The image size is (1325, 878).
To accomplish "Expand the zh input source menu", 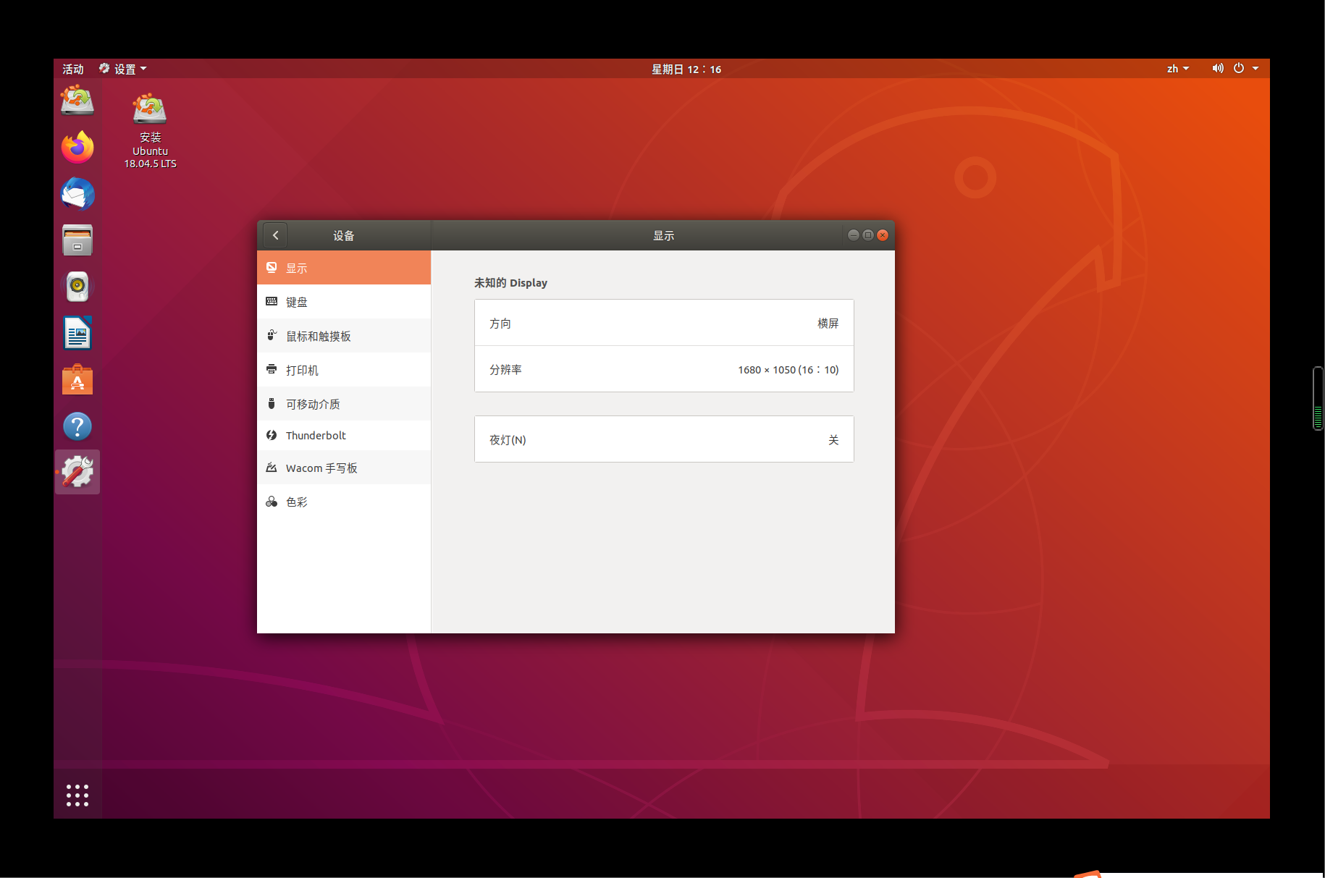I will pos(1177,69).
